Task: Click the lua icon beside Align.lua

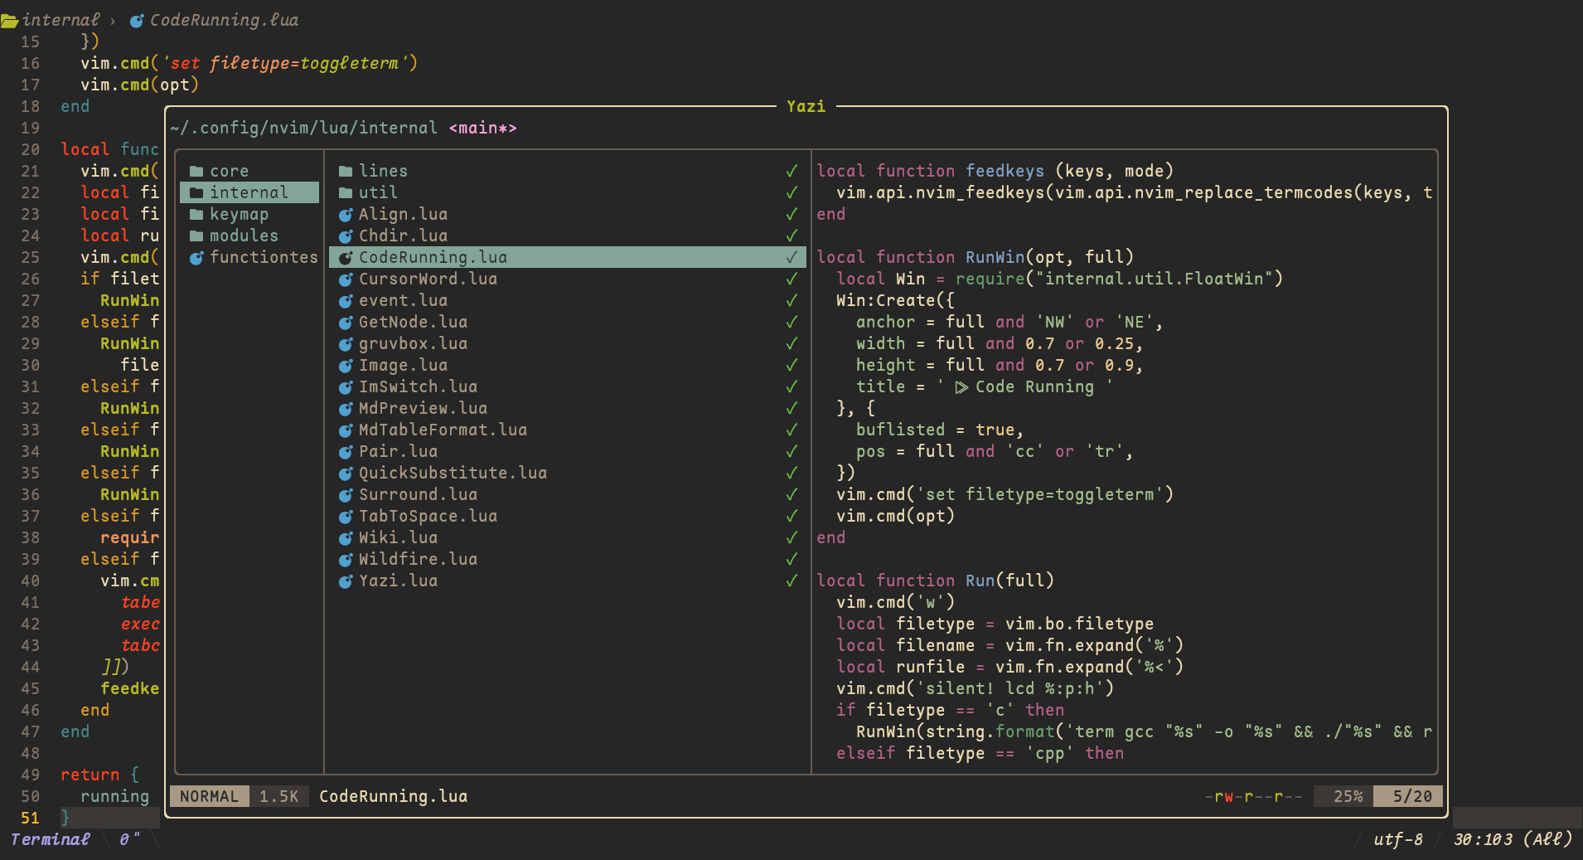Action: coord(346,215)
